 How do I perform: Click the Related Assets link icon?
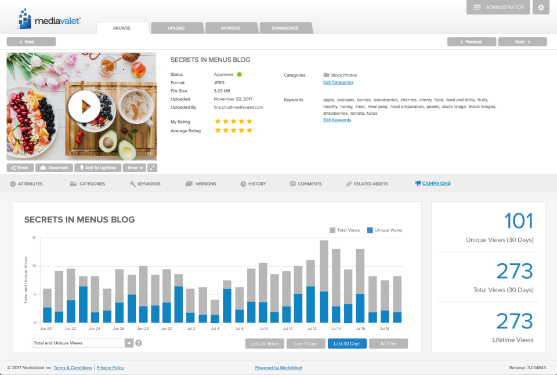tap(349, 184)
